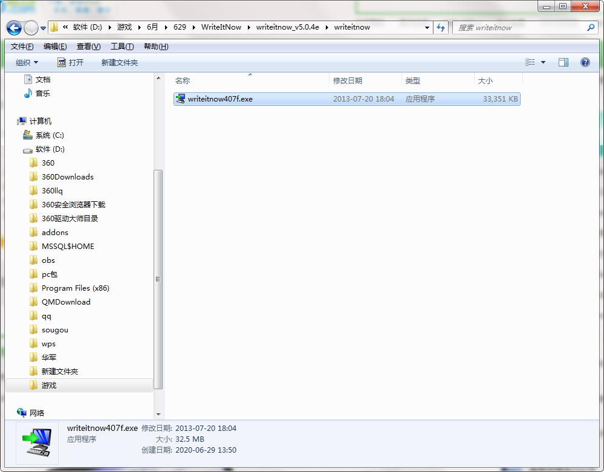The image size is (604, 472).
Task: Sort by the 名称 column header
Action: [250, 80]
